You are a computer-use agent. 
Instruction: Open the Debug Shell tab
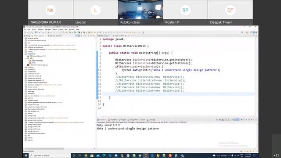133,120
